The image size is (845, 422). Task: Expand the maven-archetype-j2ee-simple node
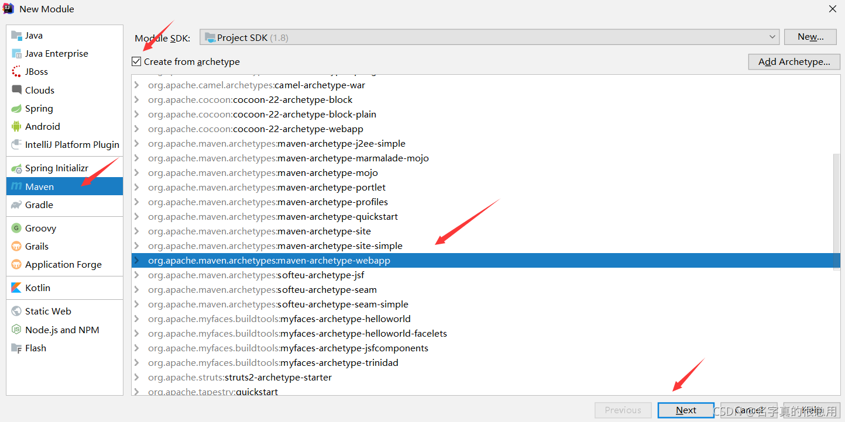click(x=137, y=144)
